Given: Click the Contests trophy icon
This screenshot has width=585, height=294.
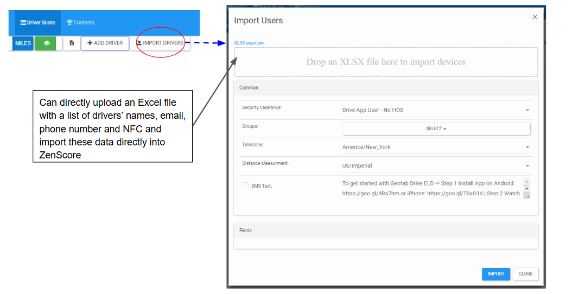Looking at the screenshot, I should click(69, 22).
